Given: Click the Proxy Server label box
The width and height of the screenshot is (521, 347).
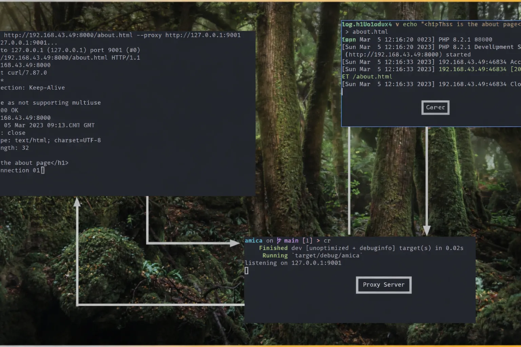Looking at the screenshot, I should click(384, 285).
